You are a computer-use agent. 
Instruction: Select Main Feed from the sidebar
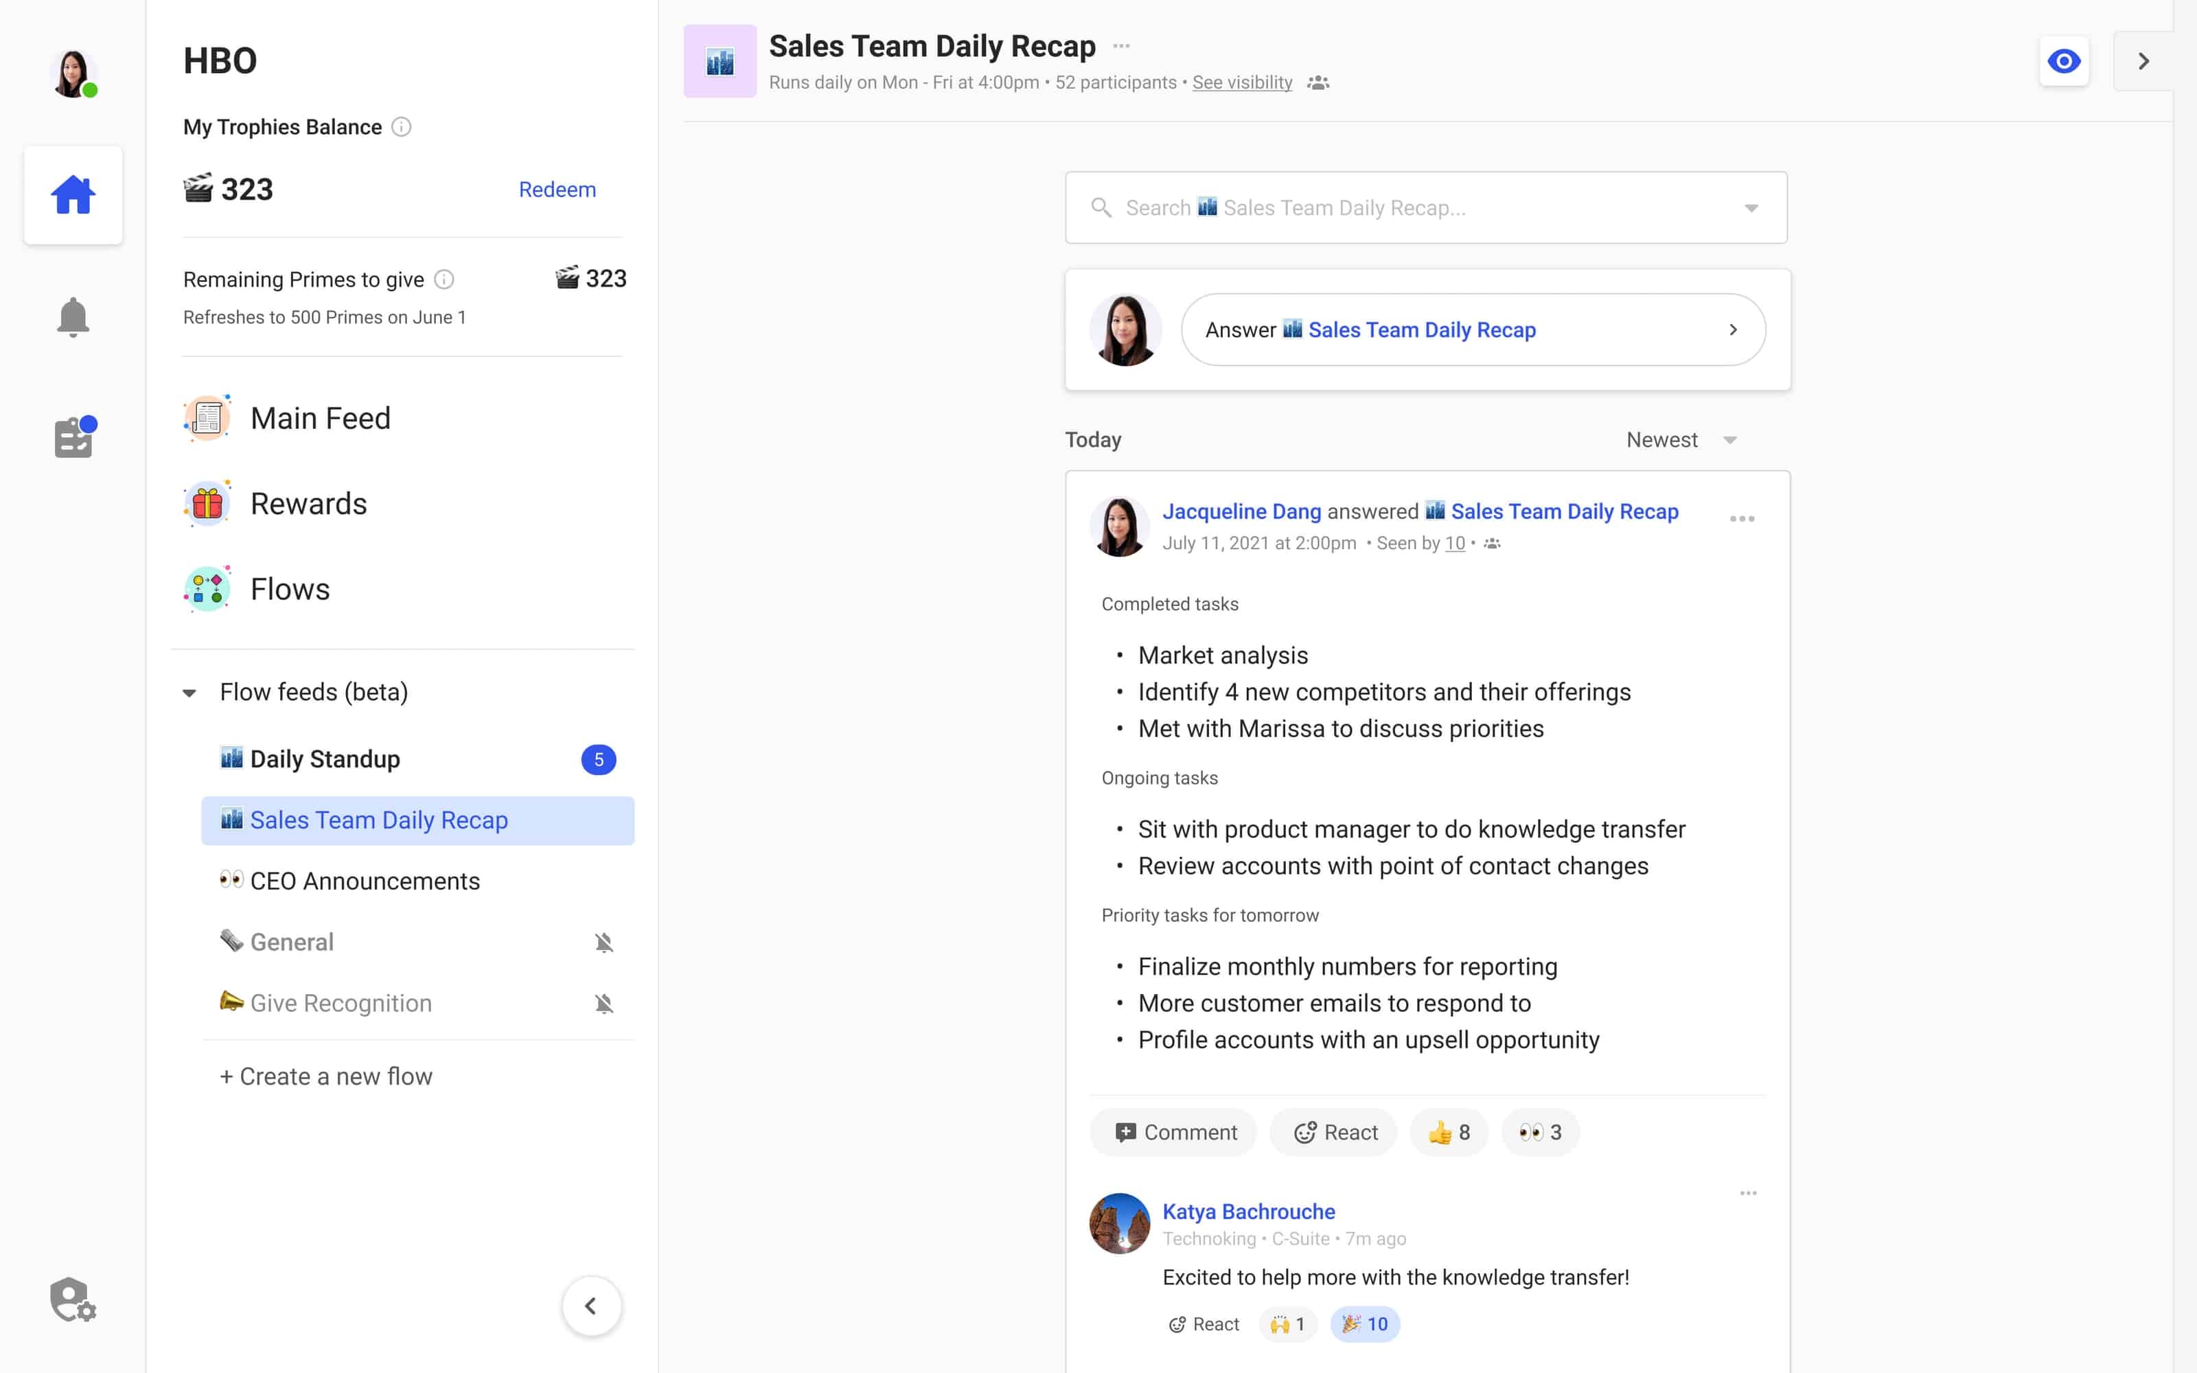tap(319, 417)
